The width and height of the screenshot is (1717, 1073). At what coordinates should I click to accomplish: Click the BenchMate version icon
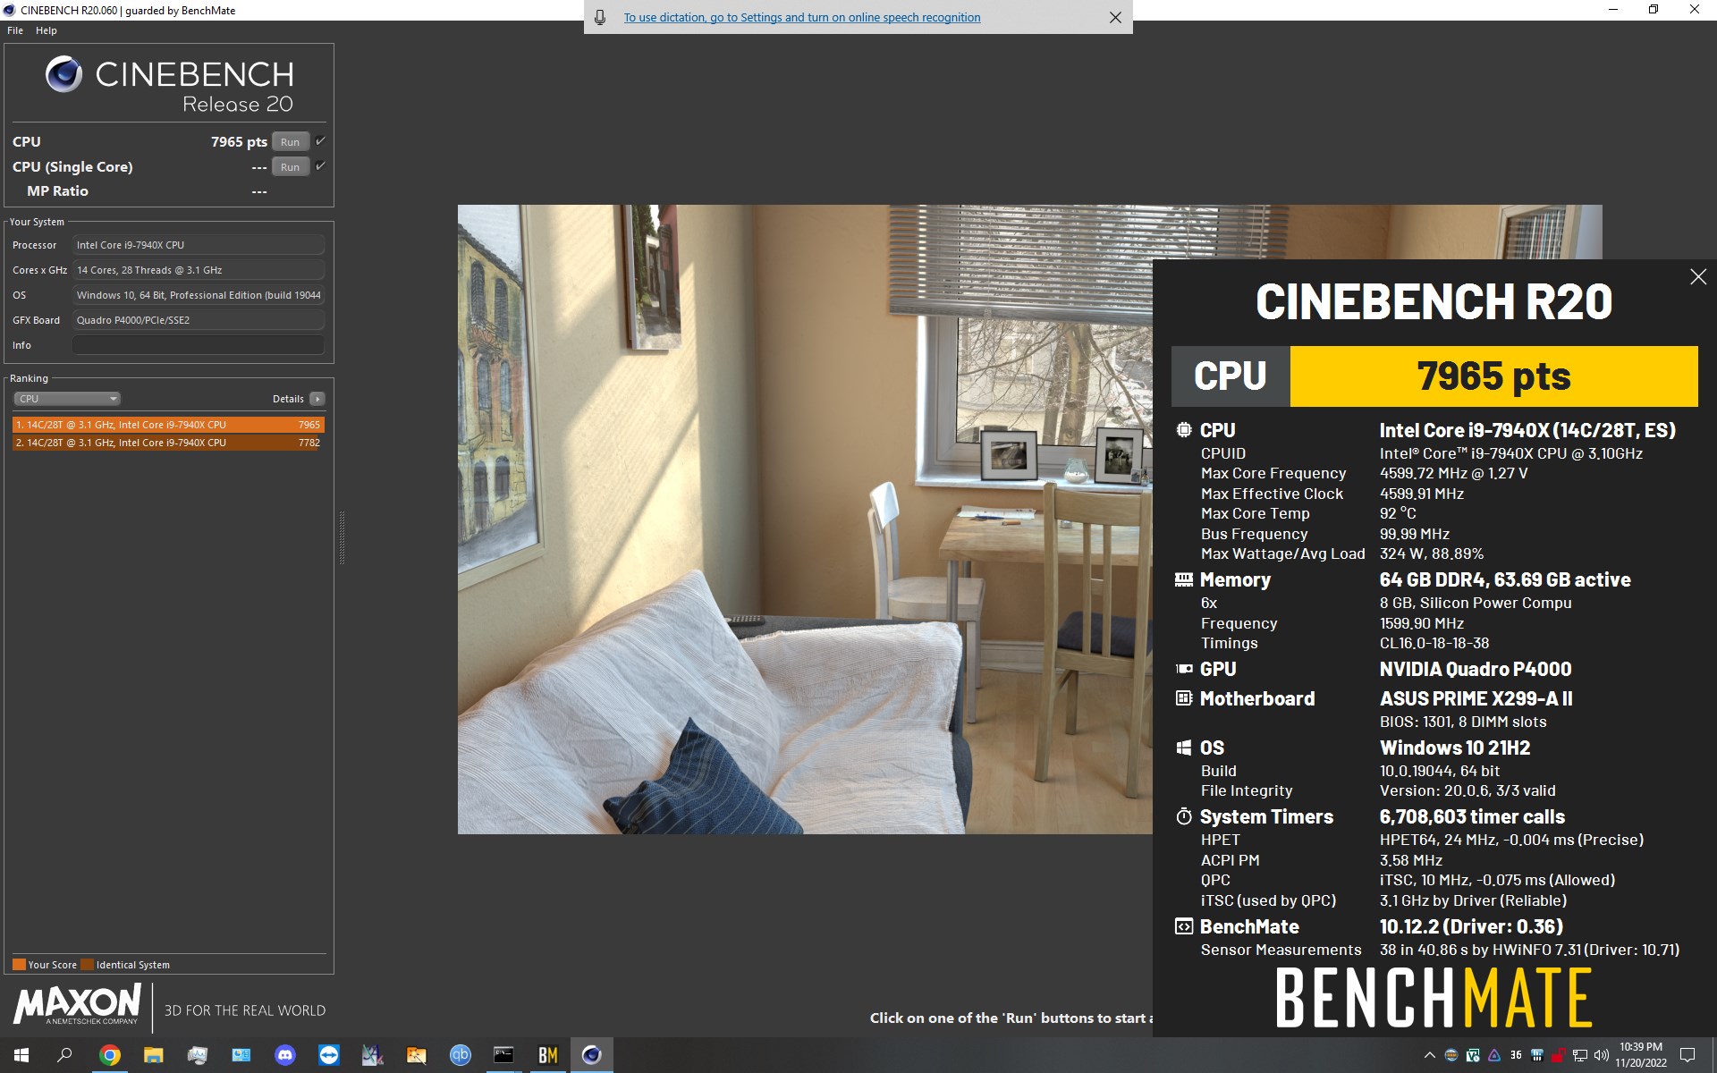tap(1184, 926)
